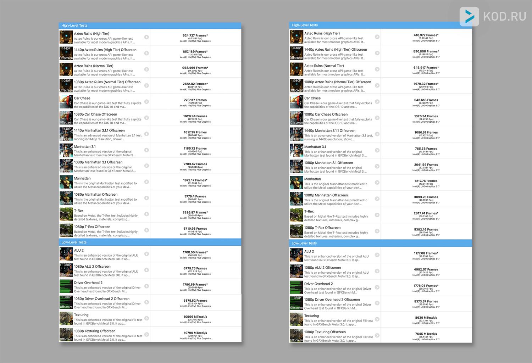Open details arrow for Manhattan 3.1 in Iris Plus panel
The image size is (532, 363).
tap(146, 150)
